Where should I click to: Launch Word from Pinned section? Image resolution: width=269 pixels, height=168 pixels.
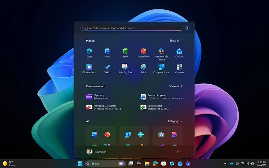[107, 53]
